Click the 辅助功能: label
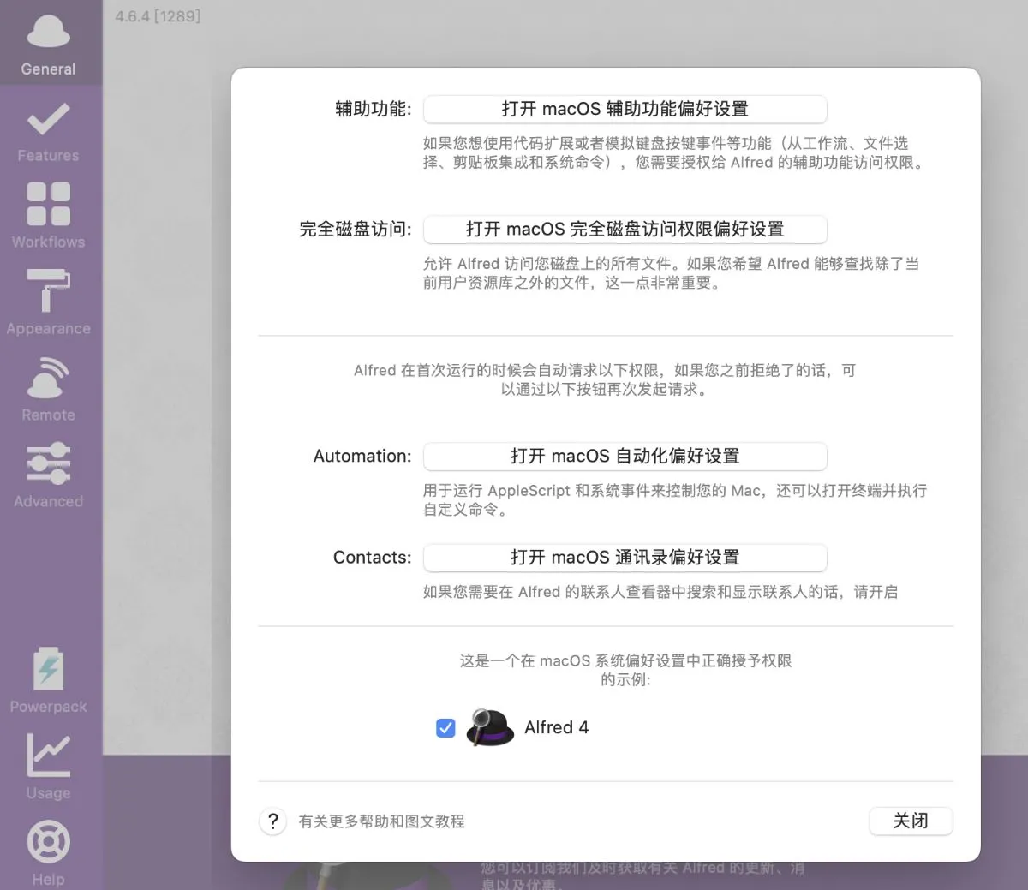Image resolution: width=1028 pixels, height=890 pixels. [373, 109]
